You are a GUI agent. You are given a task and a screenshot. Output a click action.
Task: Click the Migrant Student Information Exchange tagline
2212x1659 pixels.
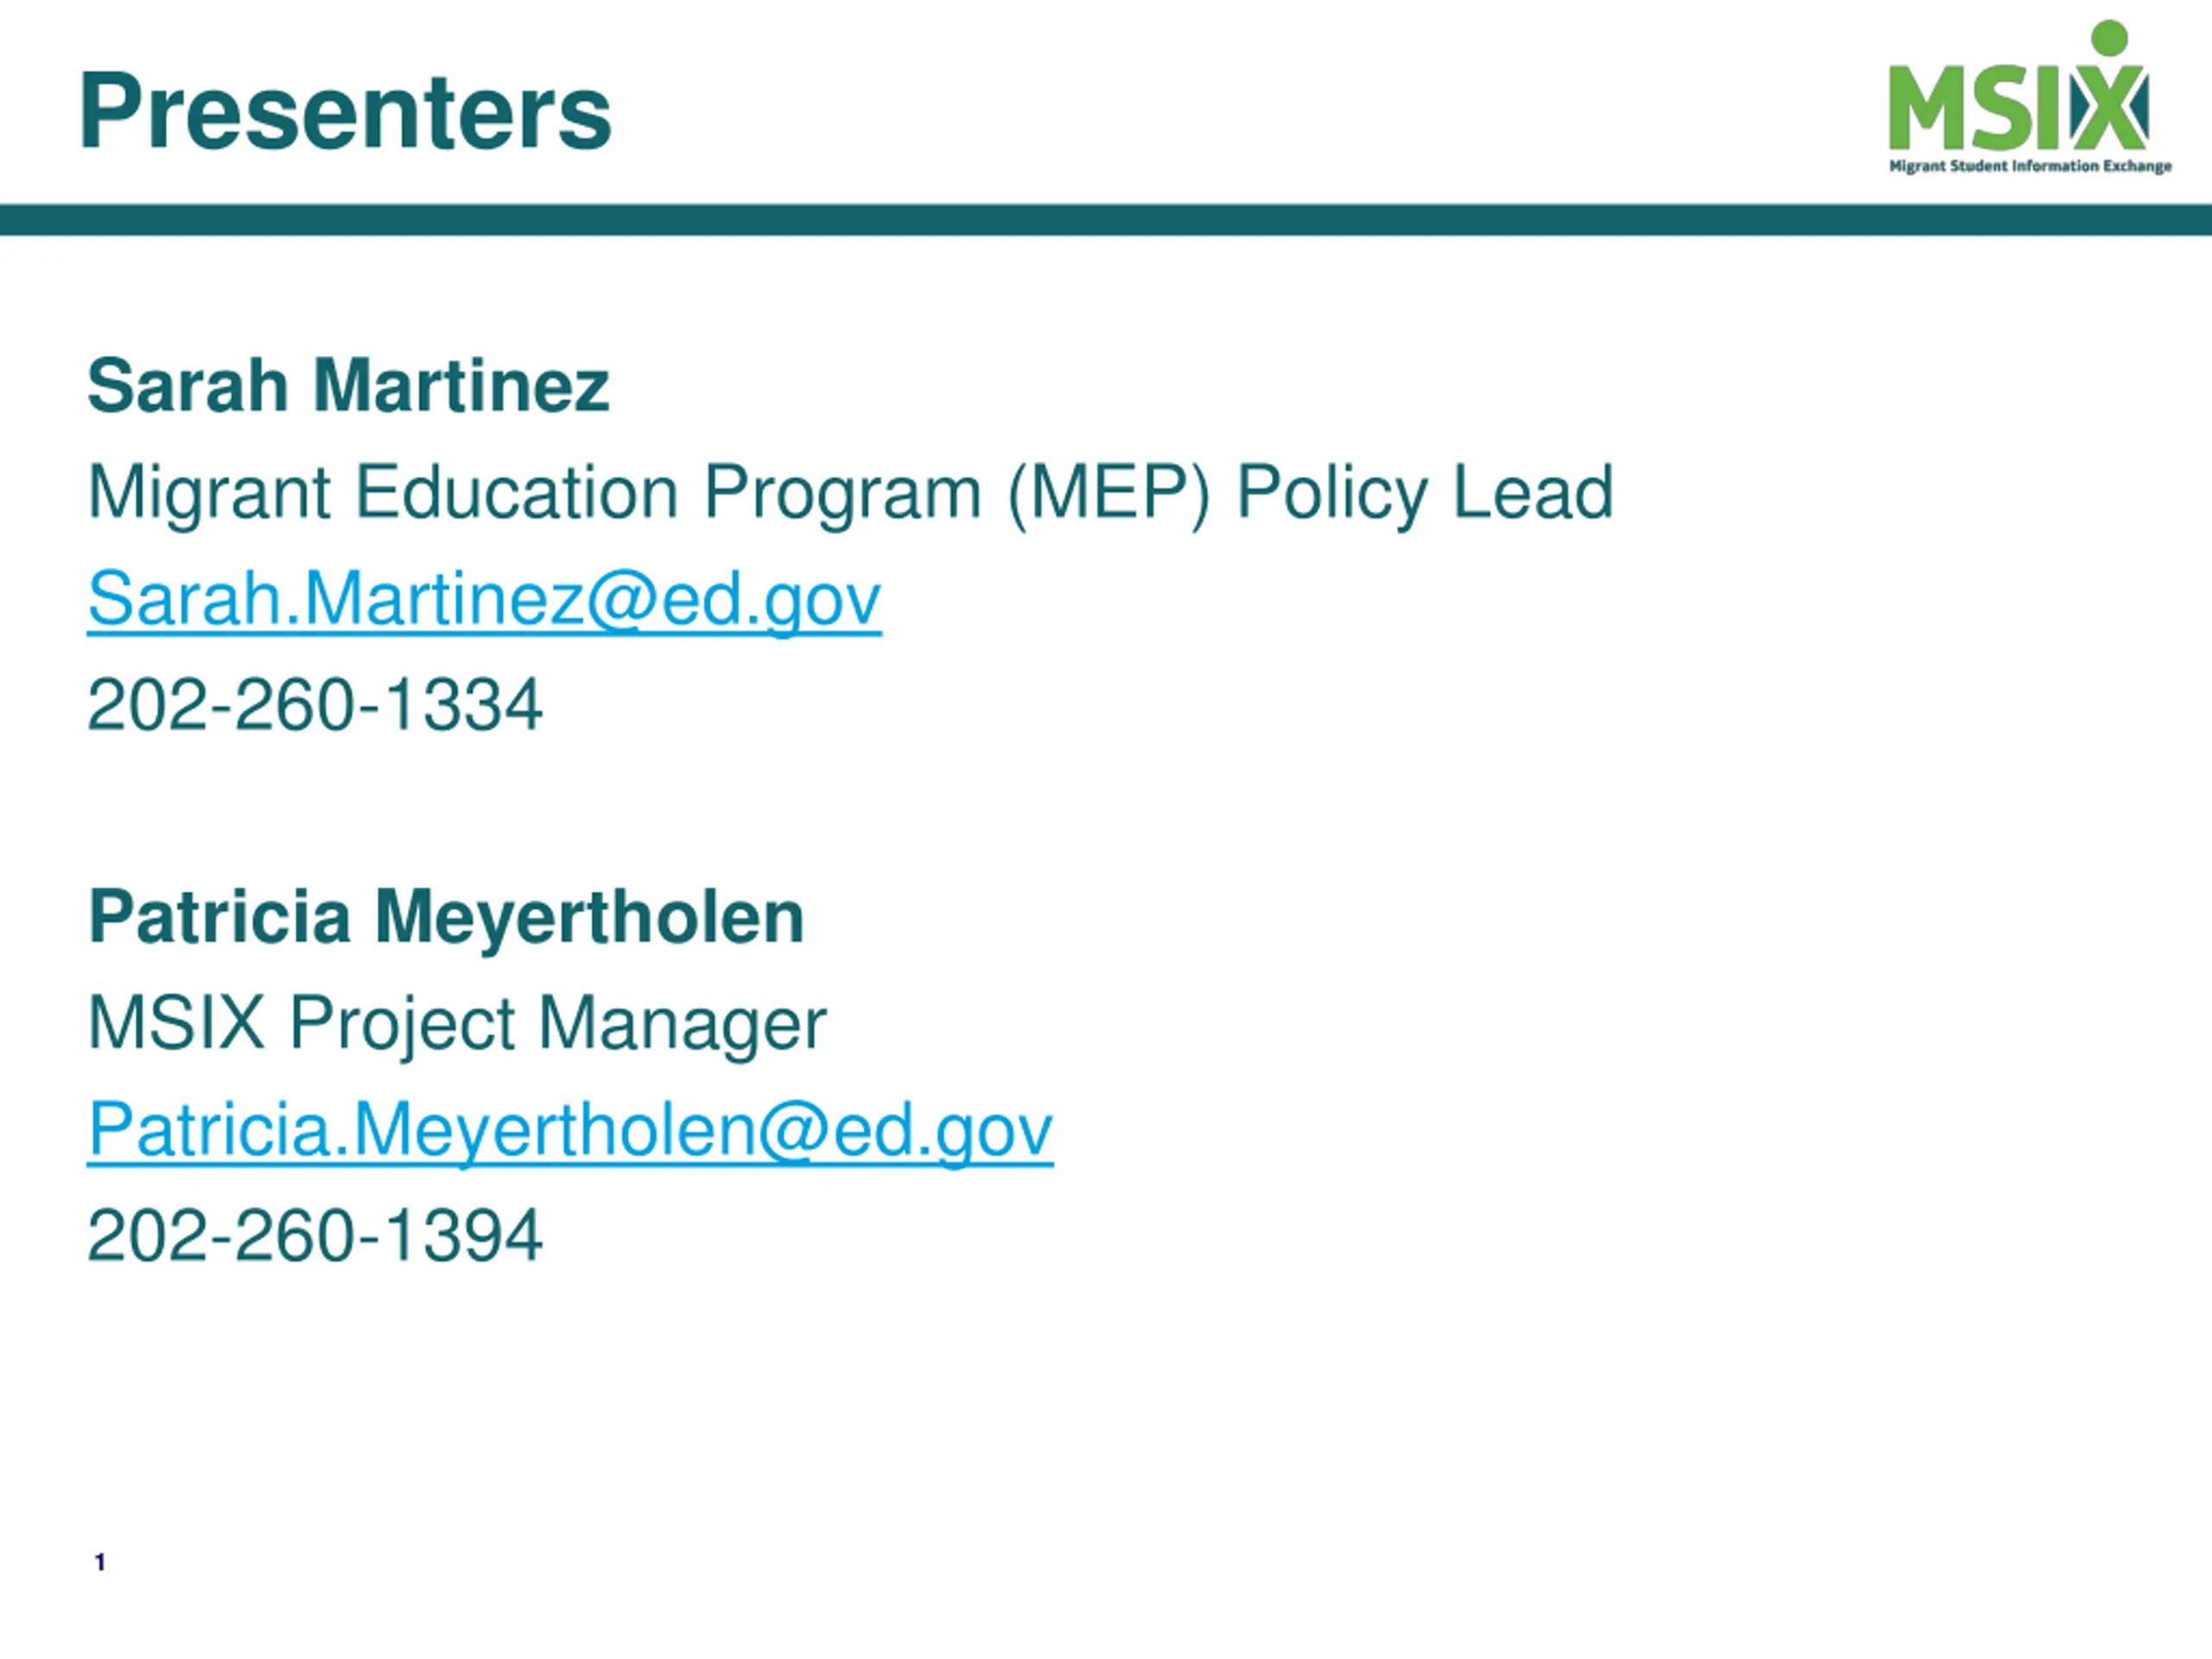[2030, 166]
